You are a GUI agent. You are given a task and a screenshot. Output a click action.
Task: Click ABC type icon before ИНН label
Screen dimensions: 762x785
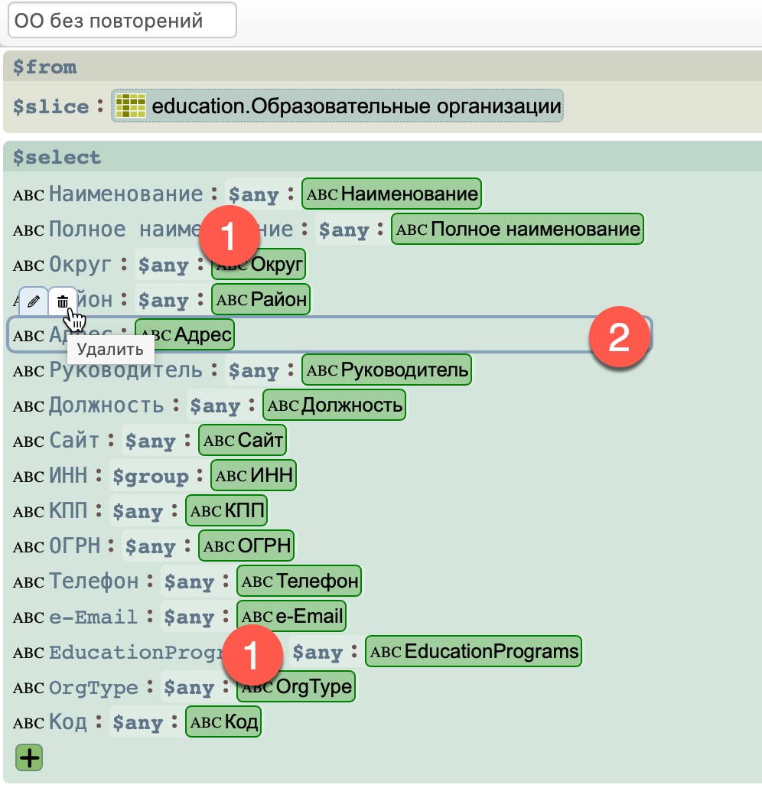click(29, 477)
